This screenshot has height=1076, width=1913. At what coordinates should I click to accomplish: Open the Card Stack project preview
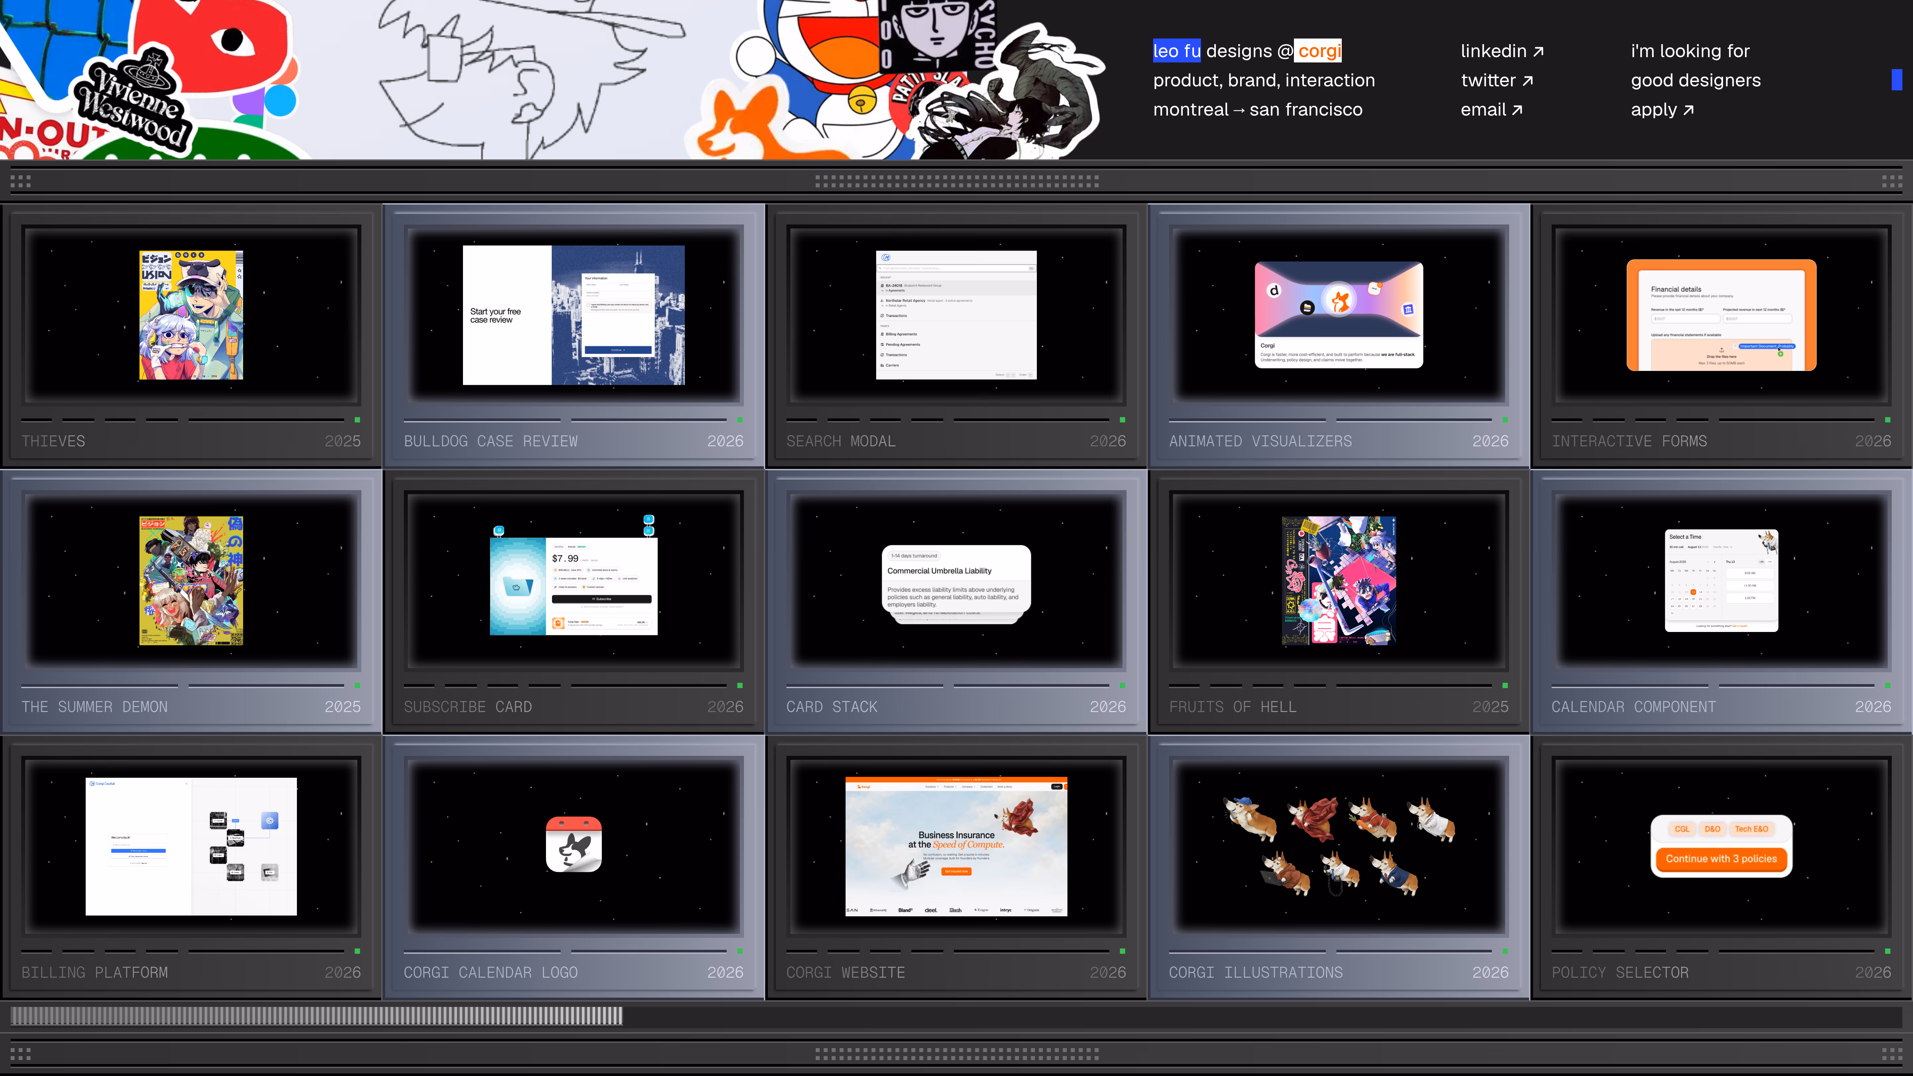(x=956, y=584)
